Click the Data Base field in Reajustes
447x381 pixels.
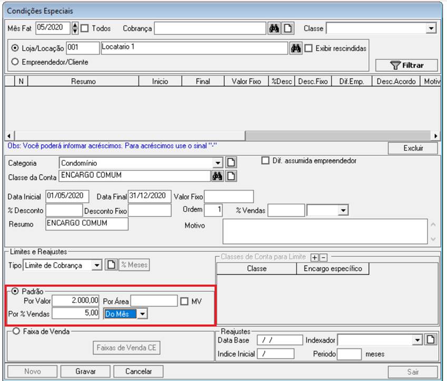coord(280,340)
